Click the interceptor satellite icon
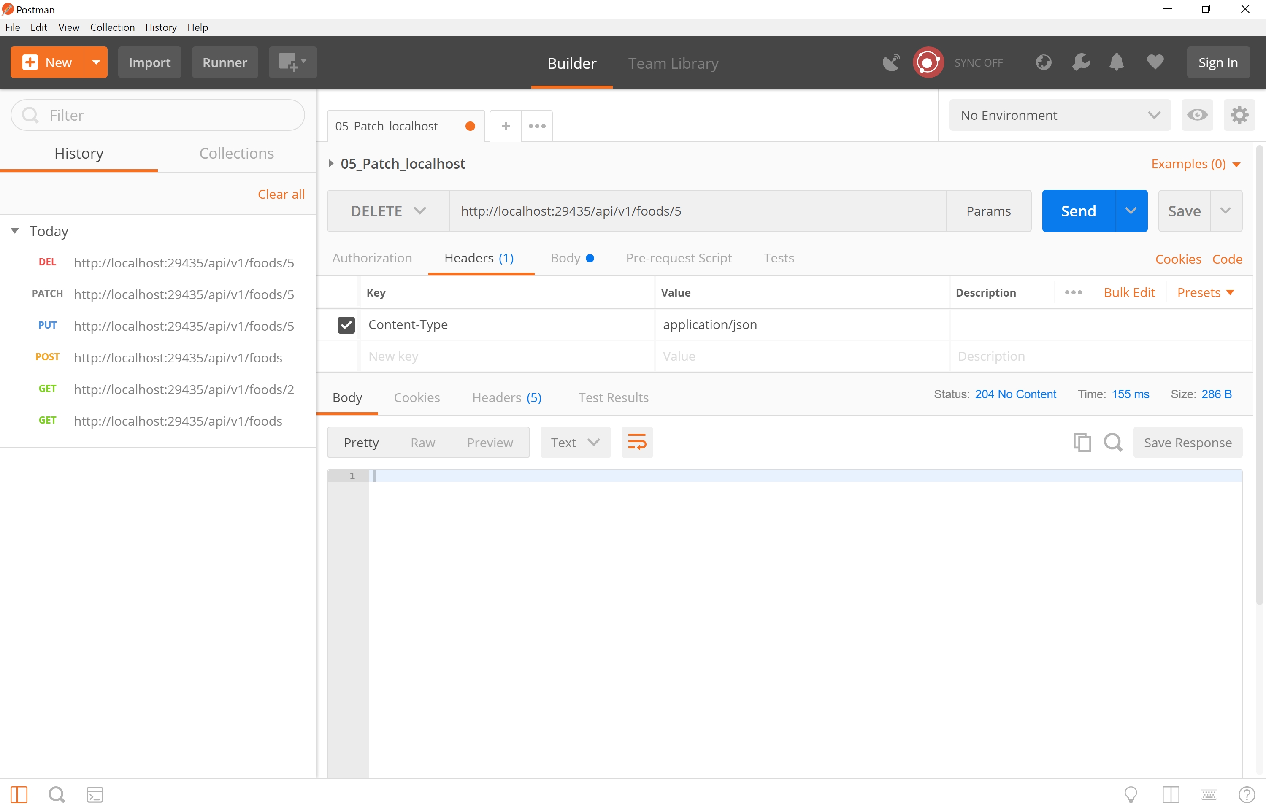Image resolution: width=1266 pixels, height=810 pixels. (891, 62)
